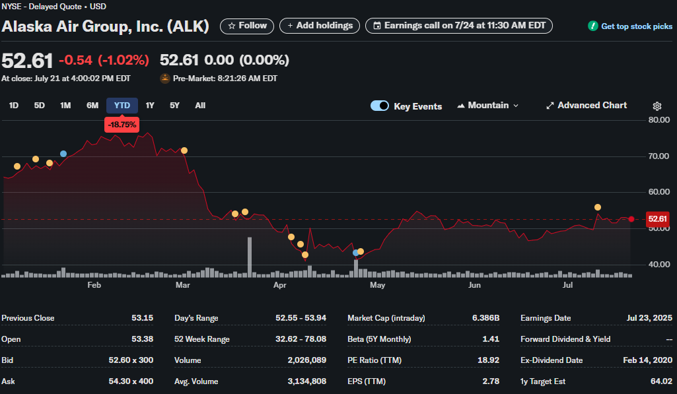Select the 5D time range

[39, 106]
